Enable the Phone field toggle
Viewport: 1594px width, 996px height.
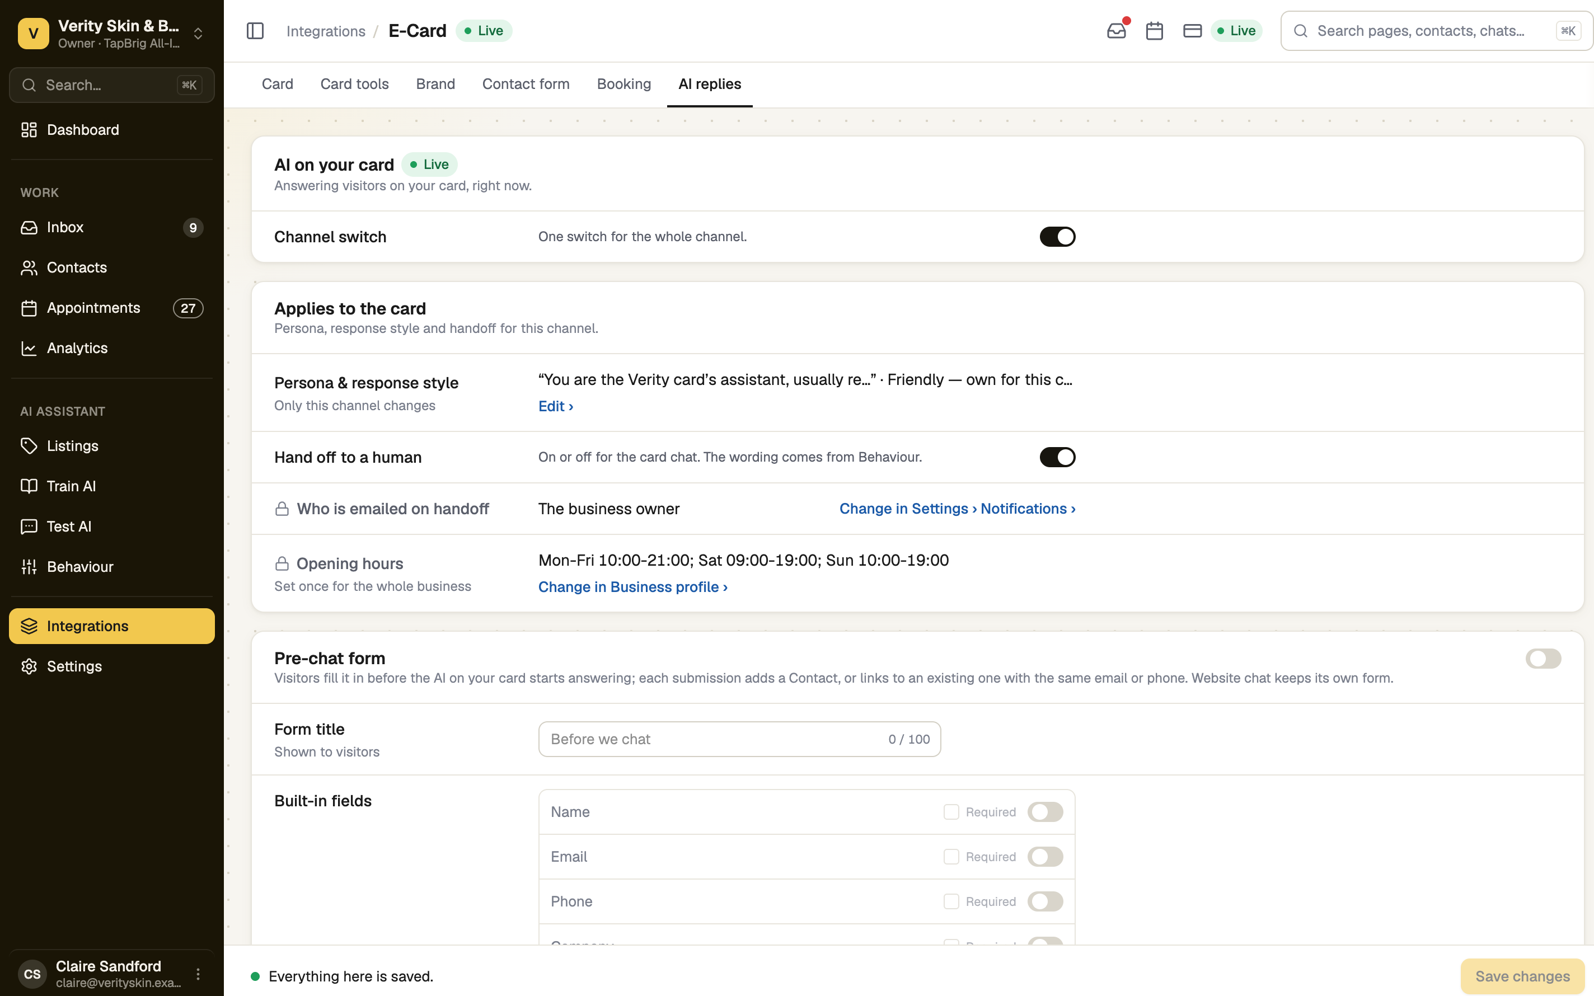[1046, 902]
